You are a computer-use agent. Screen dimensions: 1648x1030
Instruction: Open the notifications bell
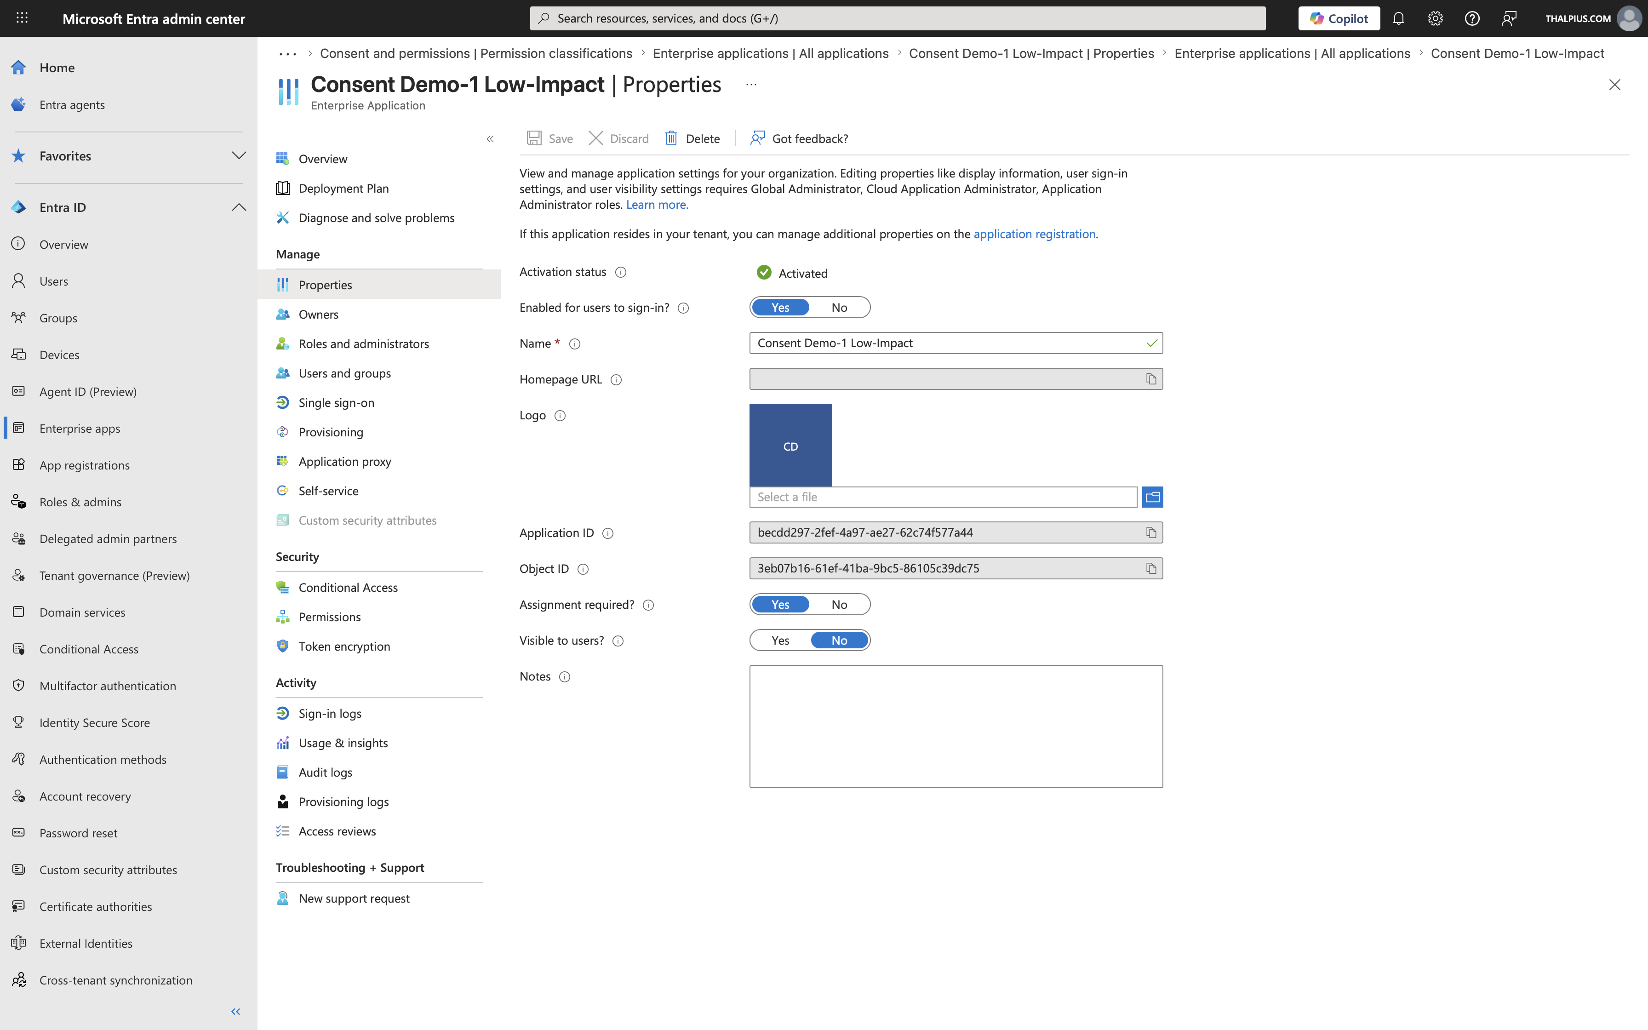pos(1398,18)
